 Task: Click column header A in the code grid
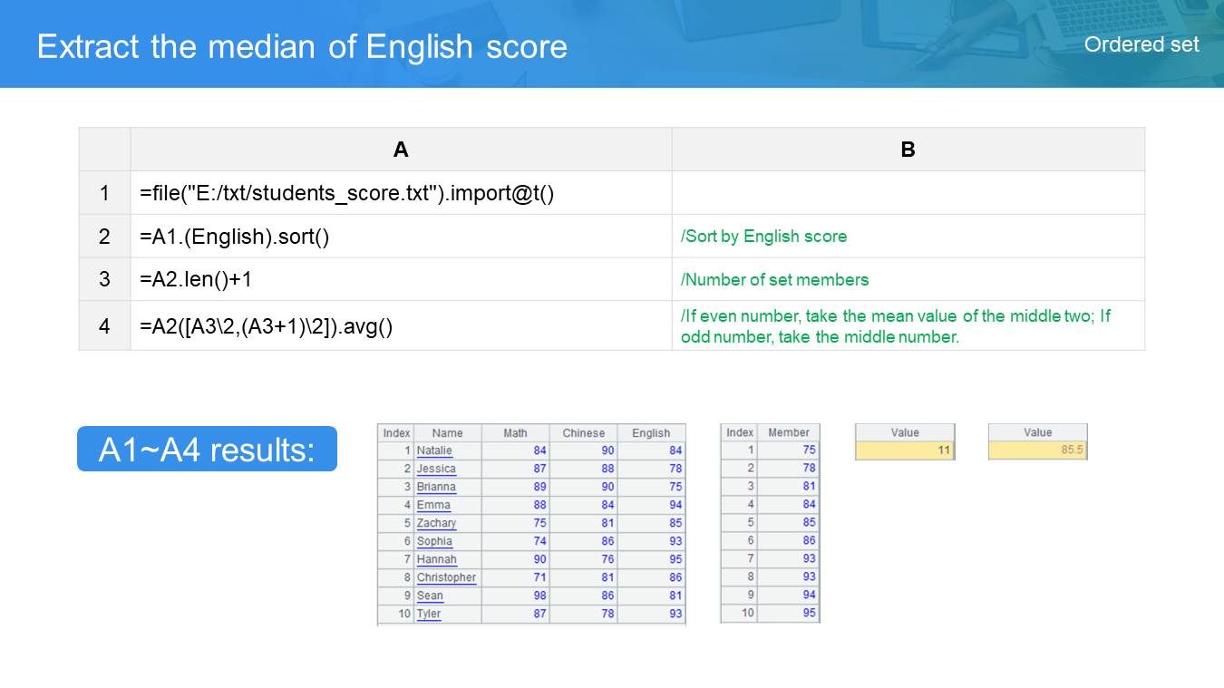click(x=400, y=150)
